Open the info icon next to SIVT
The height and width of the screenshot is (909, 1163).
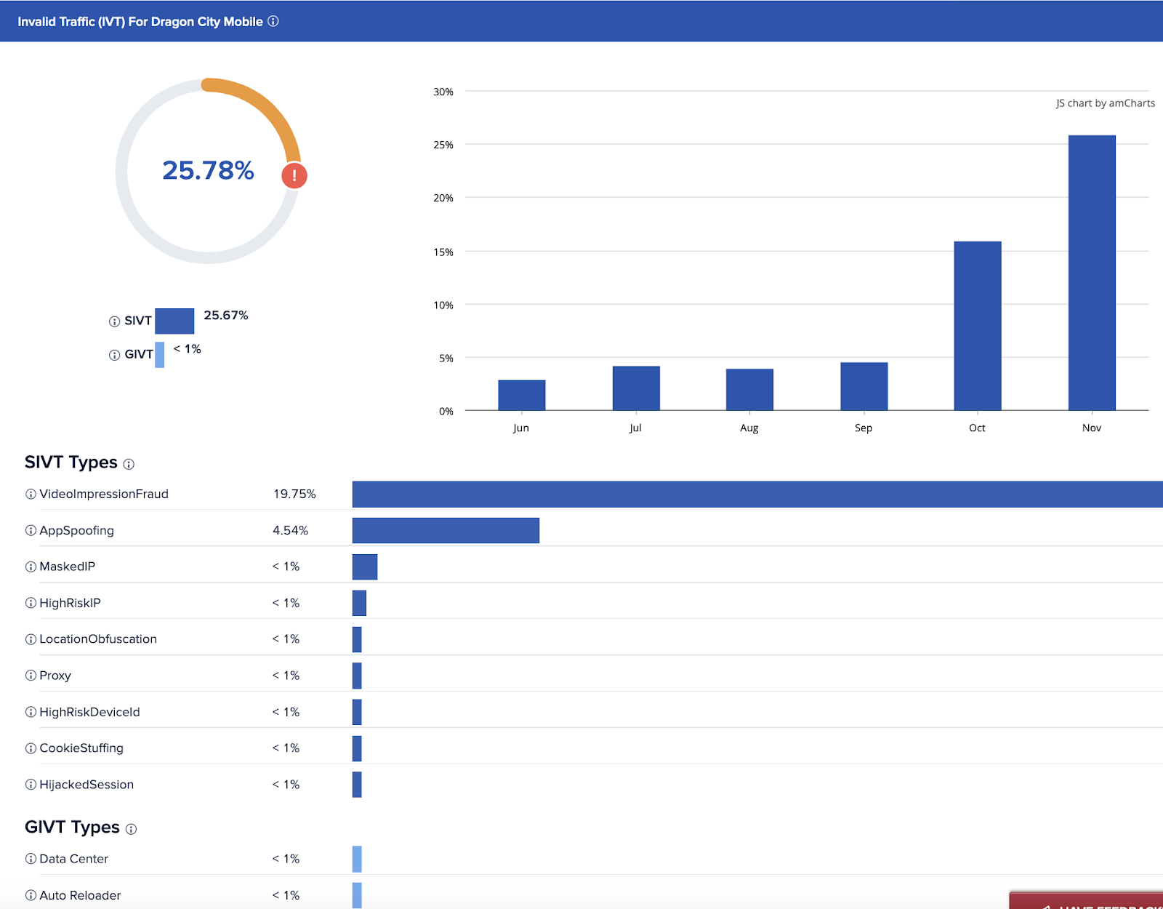coord(114,321)
